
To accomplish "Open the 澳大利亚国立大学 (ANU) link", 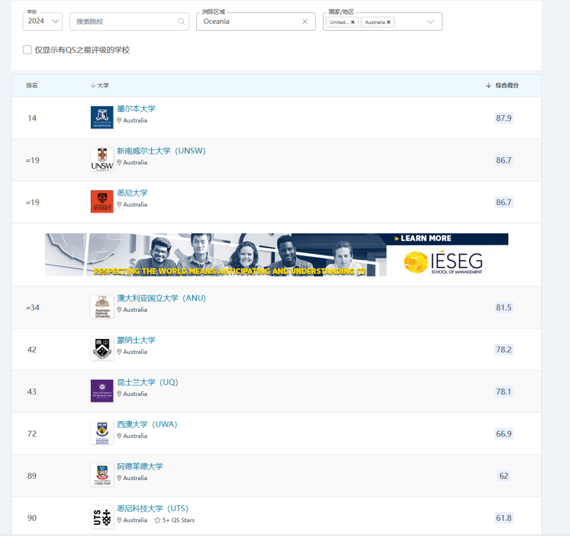I will (161, 298).
